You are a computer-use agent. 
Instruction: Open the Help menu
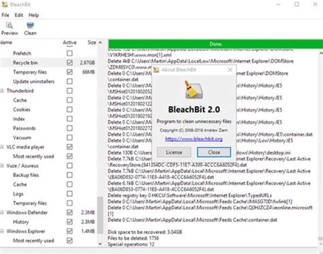(33, 15)
